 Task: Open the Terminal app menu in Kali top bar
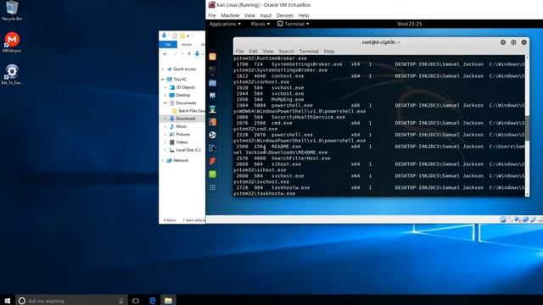click(294, 24)
